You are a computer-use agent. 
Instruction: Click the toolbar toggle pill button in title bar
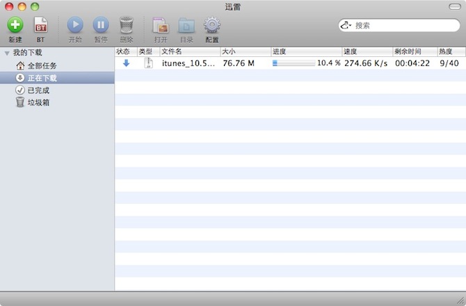pyautogui.click(x=455, y=6)
